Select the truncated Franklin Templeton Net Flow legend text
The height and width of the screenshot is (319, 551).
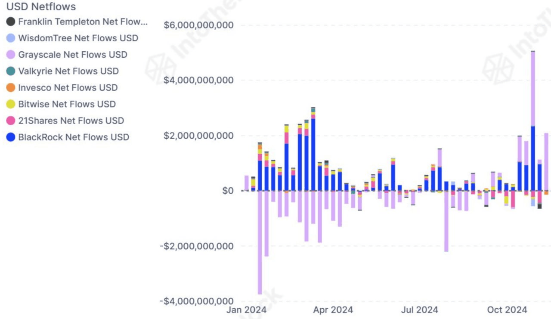point(83,22)
